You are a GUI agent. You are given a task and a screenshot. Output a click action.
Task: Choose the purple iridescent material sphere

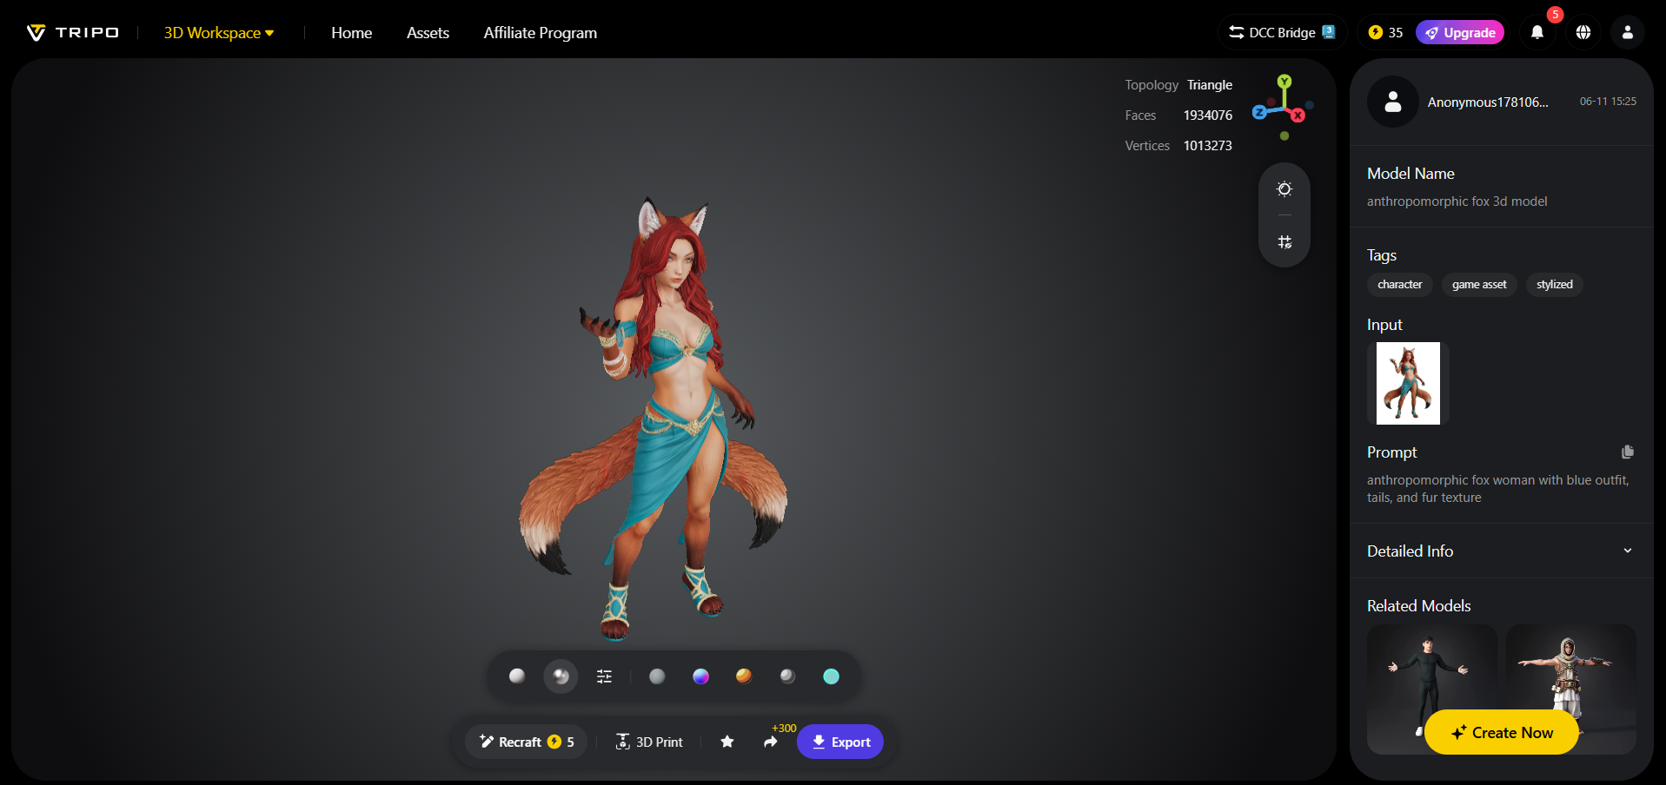(x=700, y=676)
